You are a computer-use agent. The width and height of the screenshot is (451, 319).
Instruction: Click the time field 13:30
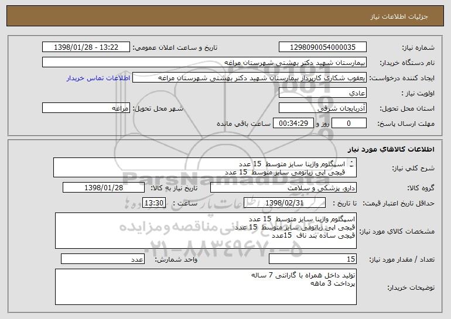tap(154, 203)
